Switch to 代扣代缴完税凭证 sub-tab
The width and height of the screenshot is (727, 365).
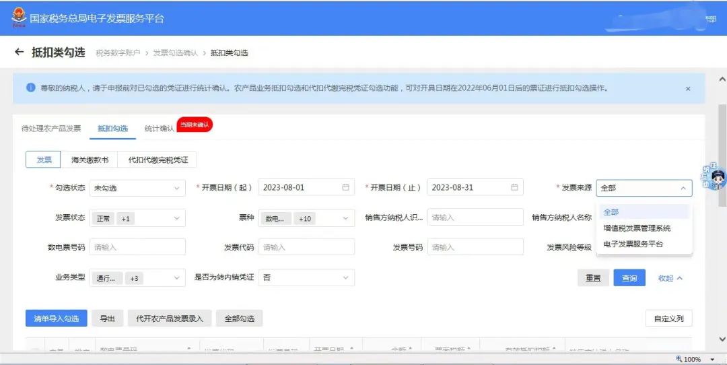[x=158, y=160]
